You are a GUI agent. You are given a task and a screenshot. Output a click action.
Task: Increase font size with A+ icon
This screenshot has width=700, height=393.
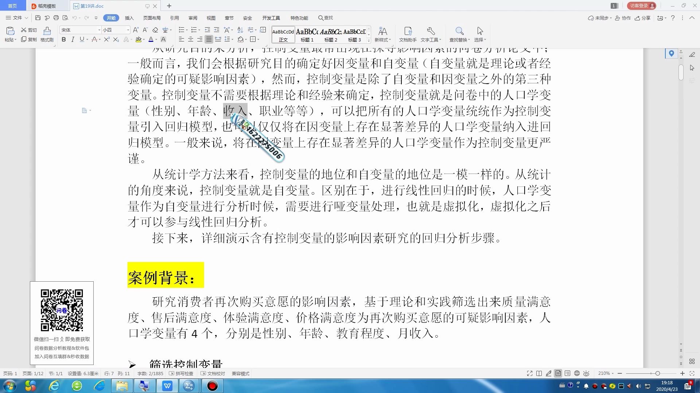click(x=136, y=30)
